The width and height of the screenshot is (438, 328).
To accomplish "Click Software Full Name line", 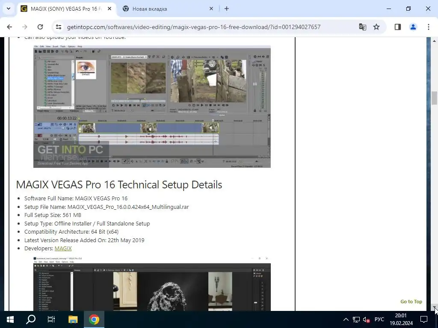I will tap(76, 198).
